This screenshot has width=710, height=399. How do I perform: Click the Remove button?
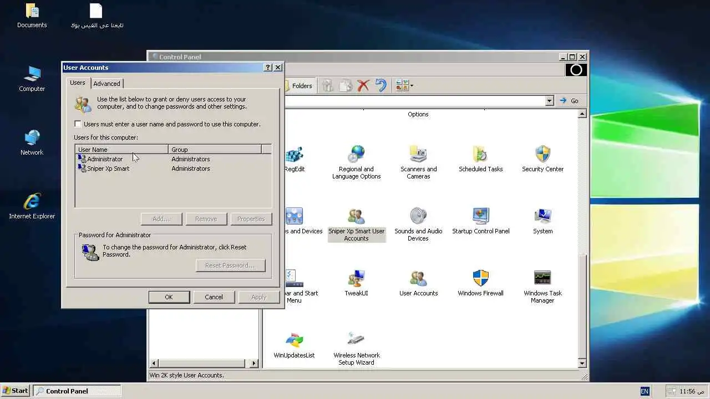pyautogui.click(x=206, y=219)
